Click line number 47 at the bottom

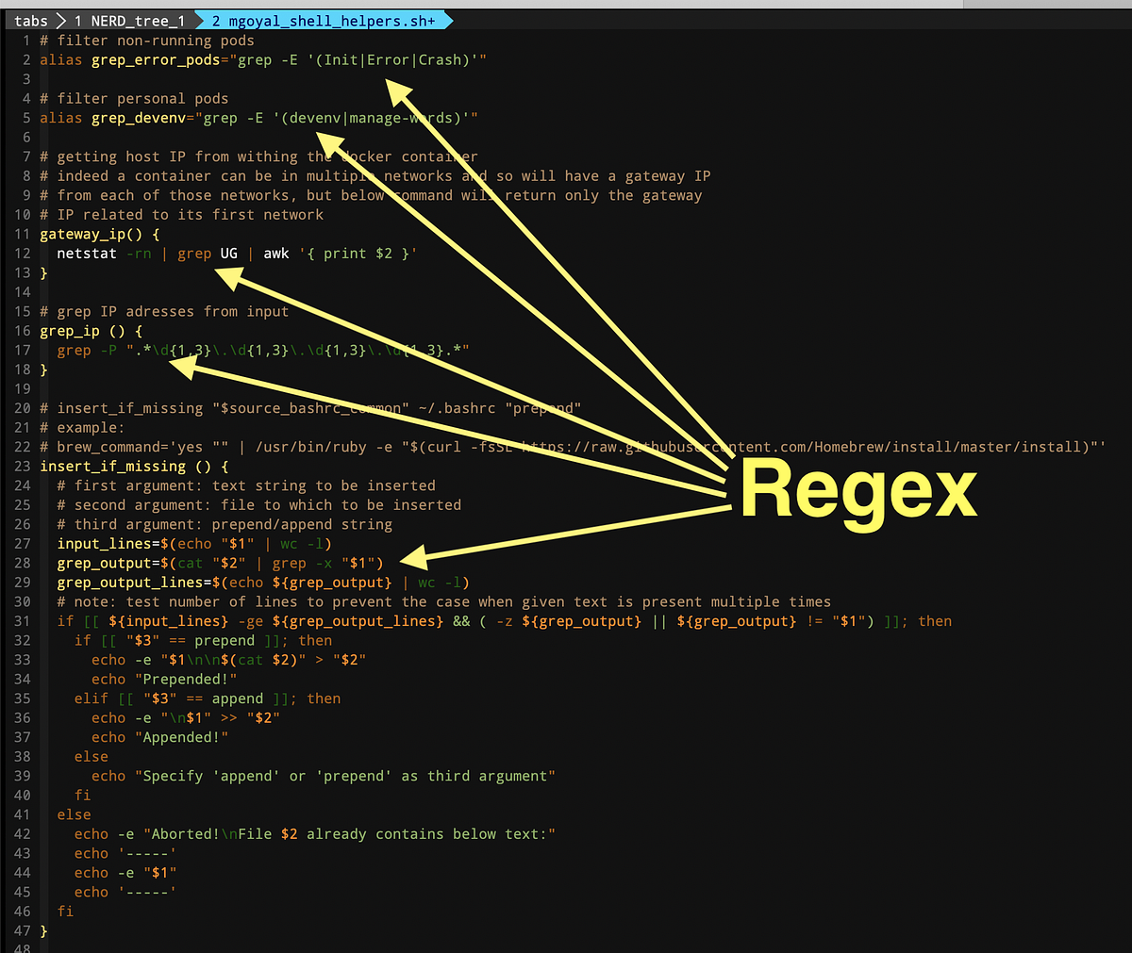pos(21,930)
